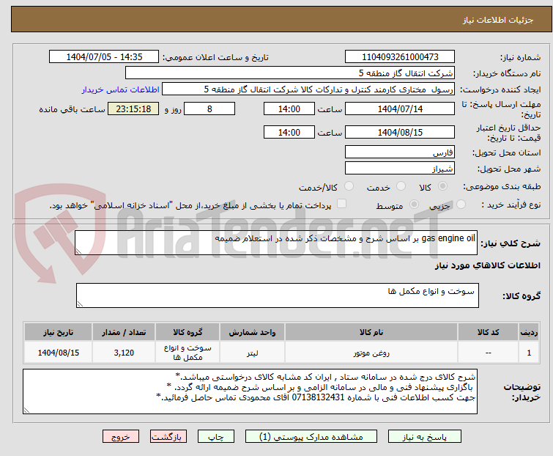
Task: Click the buyer name field 'شرکت انتقال گاز منطقه 5'
Action: (x=290, y=73)
